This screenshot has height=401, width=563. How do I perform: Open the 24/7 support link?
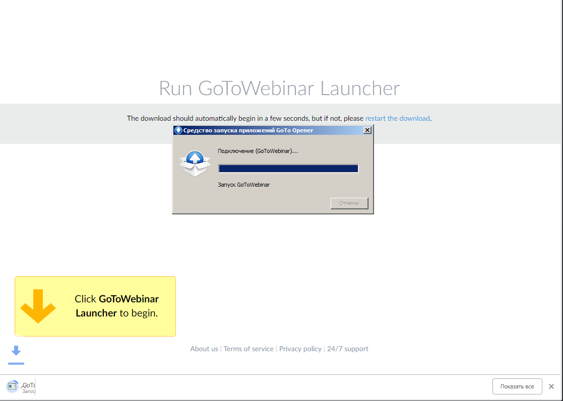pyautogui.click(x=348, y=349)
